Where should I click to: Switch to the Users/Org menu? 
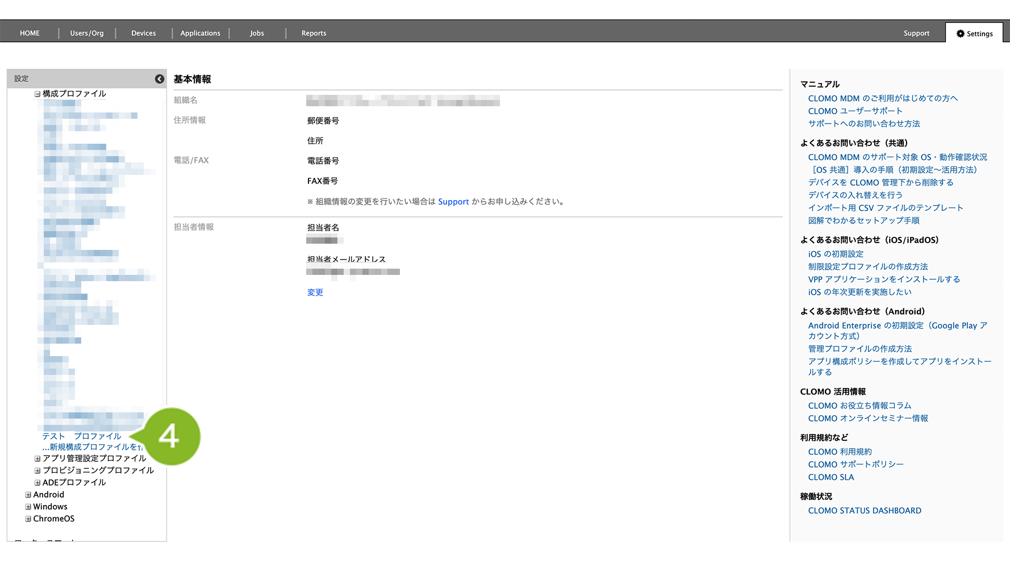click(87, 34)
